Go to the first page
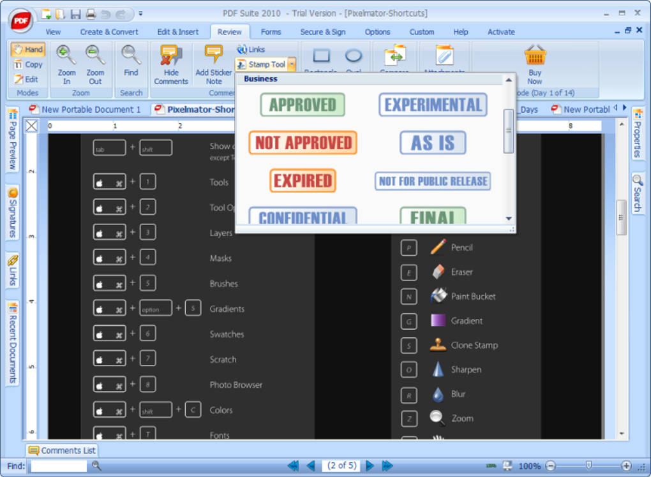Screen dimensions: 651x477 [293, 466]
